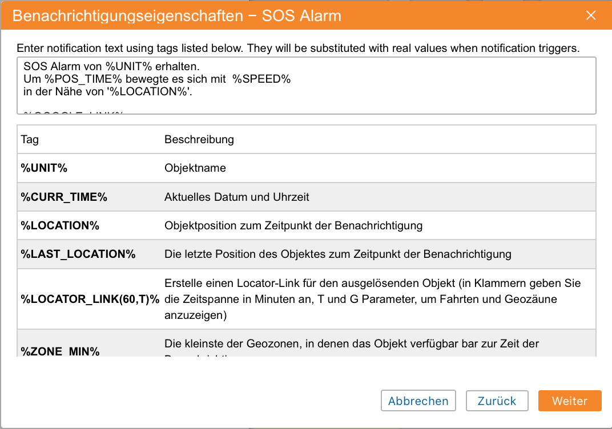The image size is (612, 429).
Task: Click the %LOCATION% tag in the table
Action: pyautogui.click(x=60, y=225)
